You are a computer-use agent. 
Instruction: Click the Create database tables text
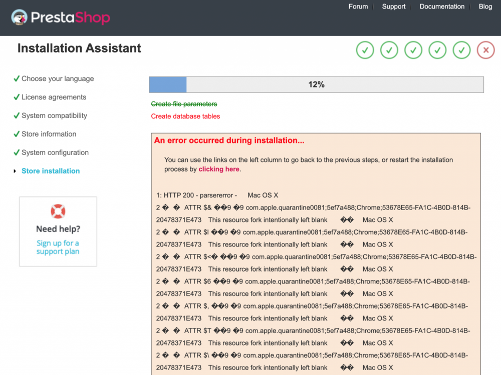coord(185,116)
